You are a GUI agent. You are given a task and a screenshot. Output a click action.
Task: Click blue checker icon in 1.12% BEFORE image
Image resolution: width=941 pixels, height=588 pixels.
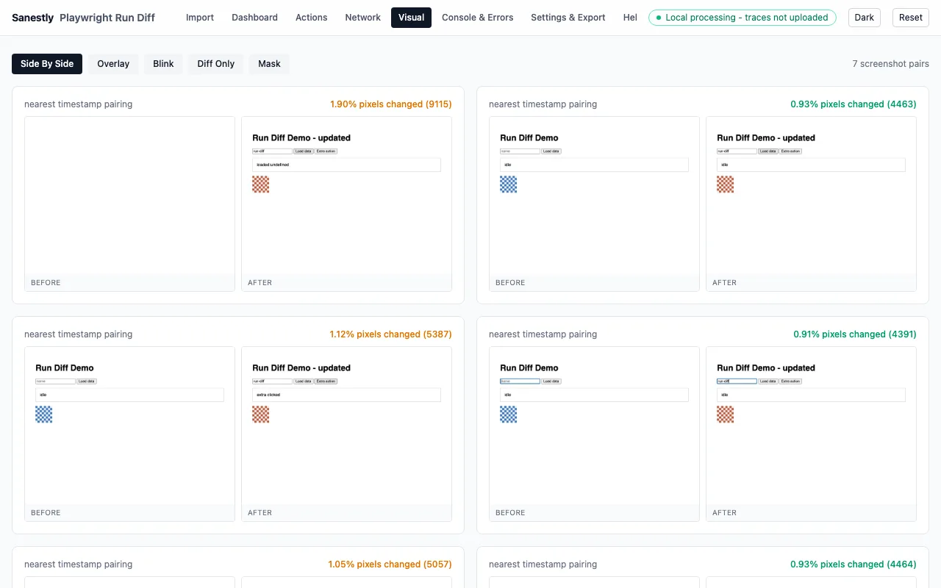pyautogui.click(x=43, y=415)
